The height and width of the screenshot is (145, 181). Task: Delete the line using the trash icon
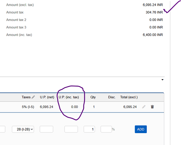tap(152, 107)
